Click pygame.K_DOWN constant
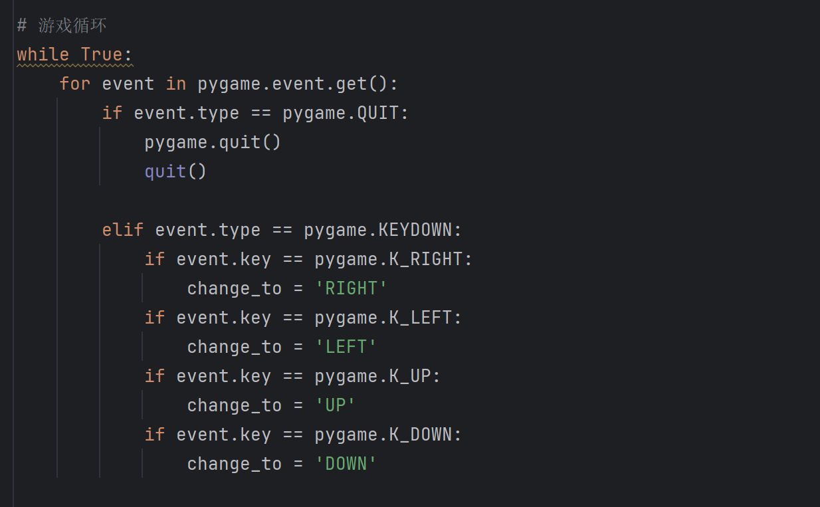 coord(383,435)
